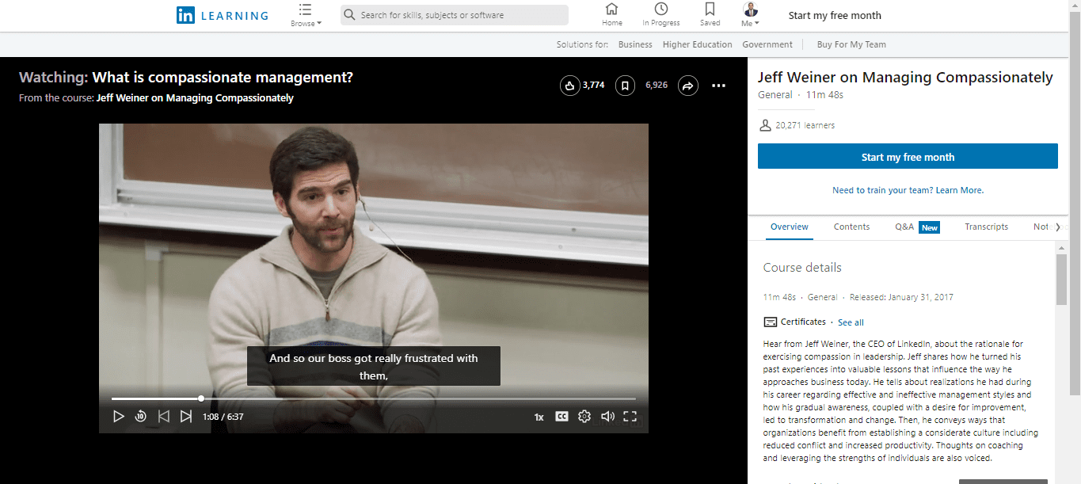
Task: Open Government solutions link
Action: coord(767,44)
